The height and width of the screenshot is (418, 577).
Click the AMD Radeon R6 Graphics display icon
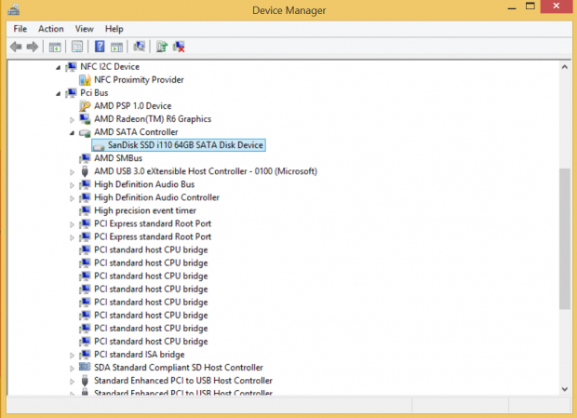pos(85,119)
